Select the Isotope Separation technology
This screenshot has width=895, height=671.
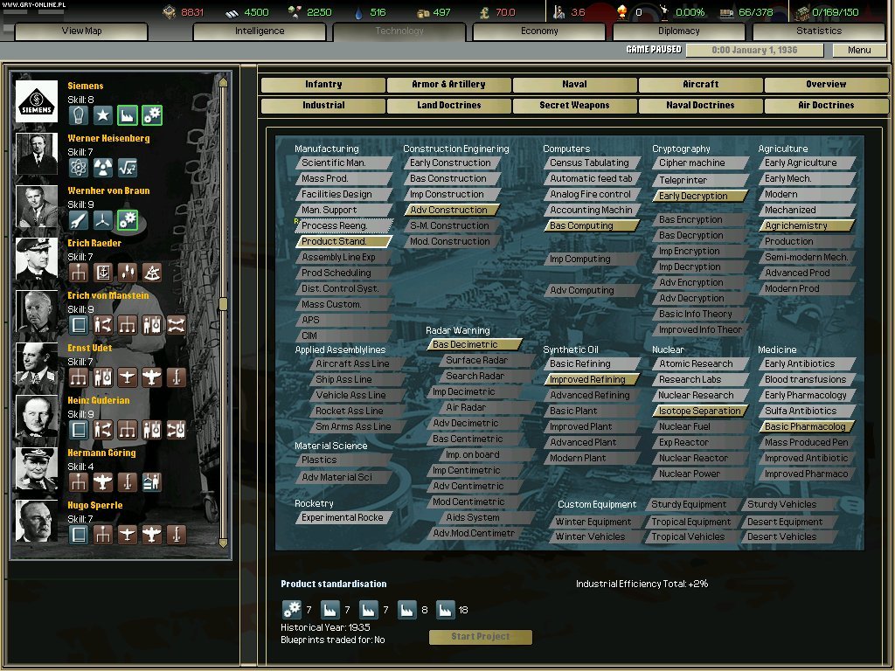[x=699, y=411]
